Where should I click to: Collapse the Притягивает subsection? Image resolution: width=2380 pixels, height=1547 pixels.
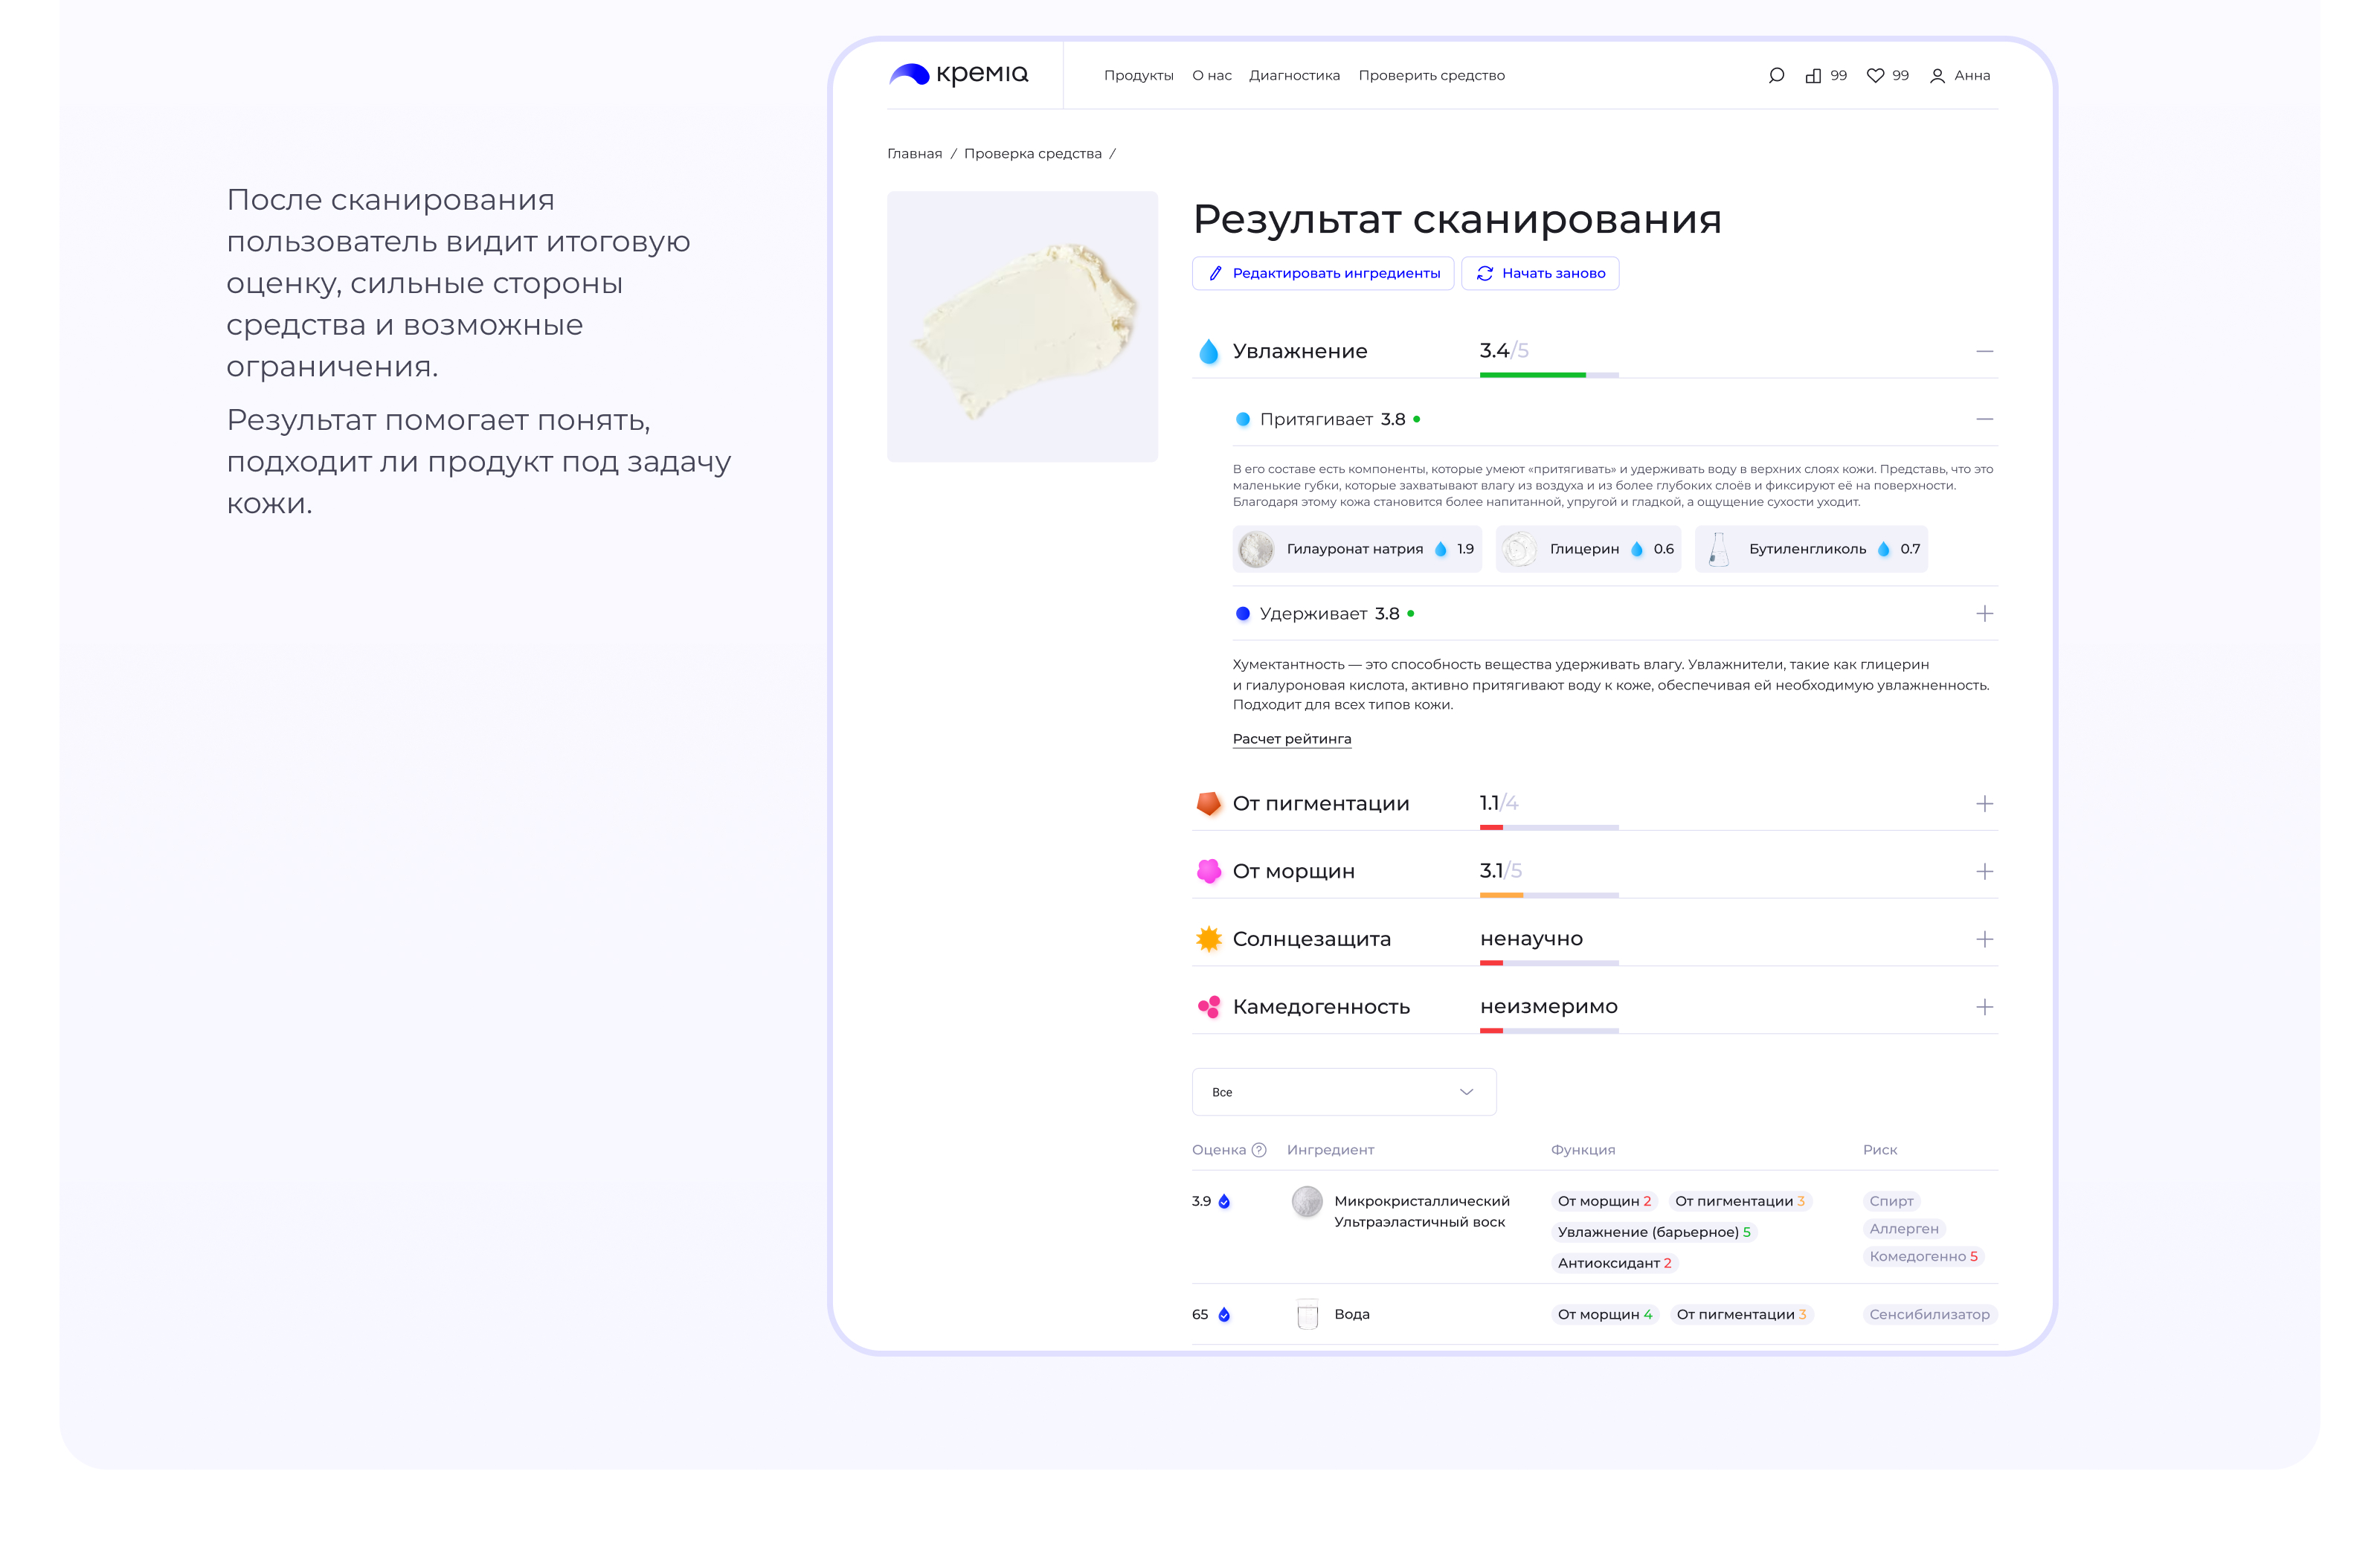click(1985, 419)
